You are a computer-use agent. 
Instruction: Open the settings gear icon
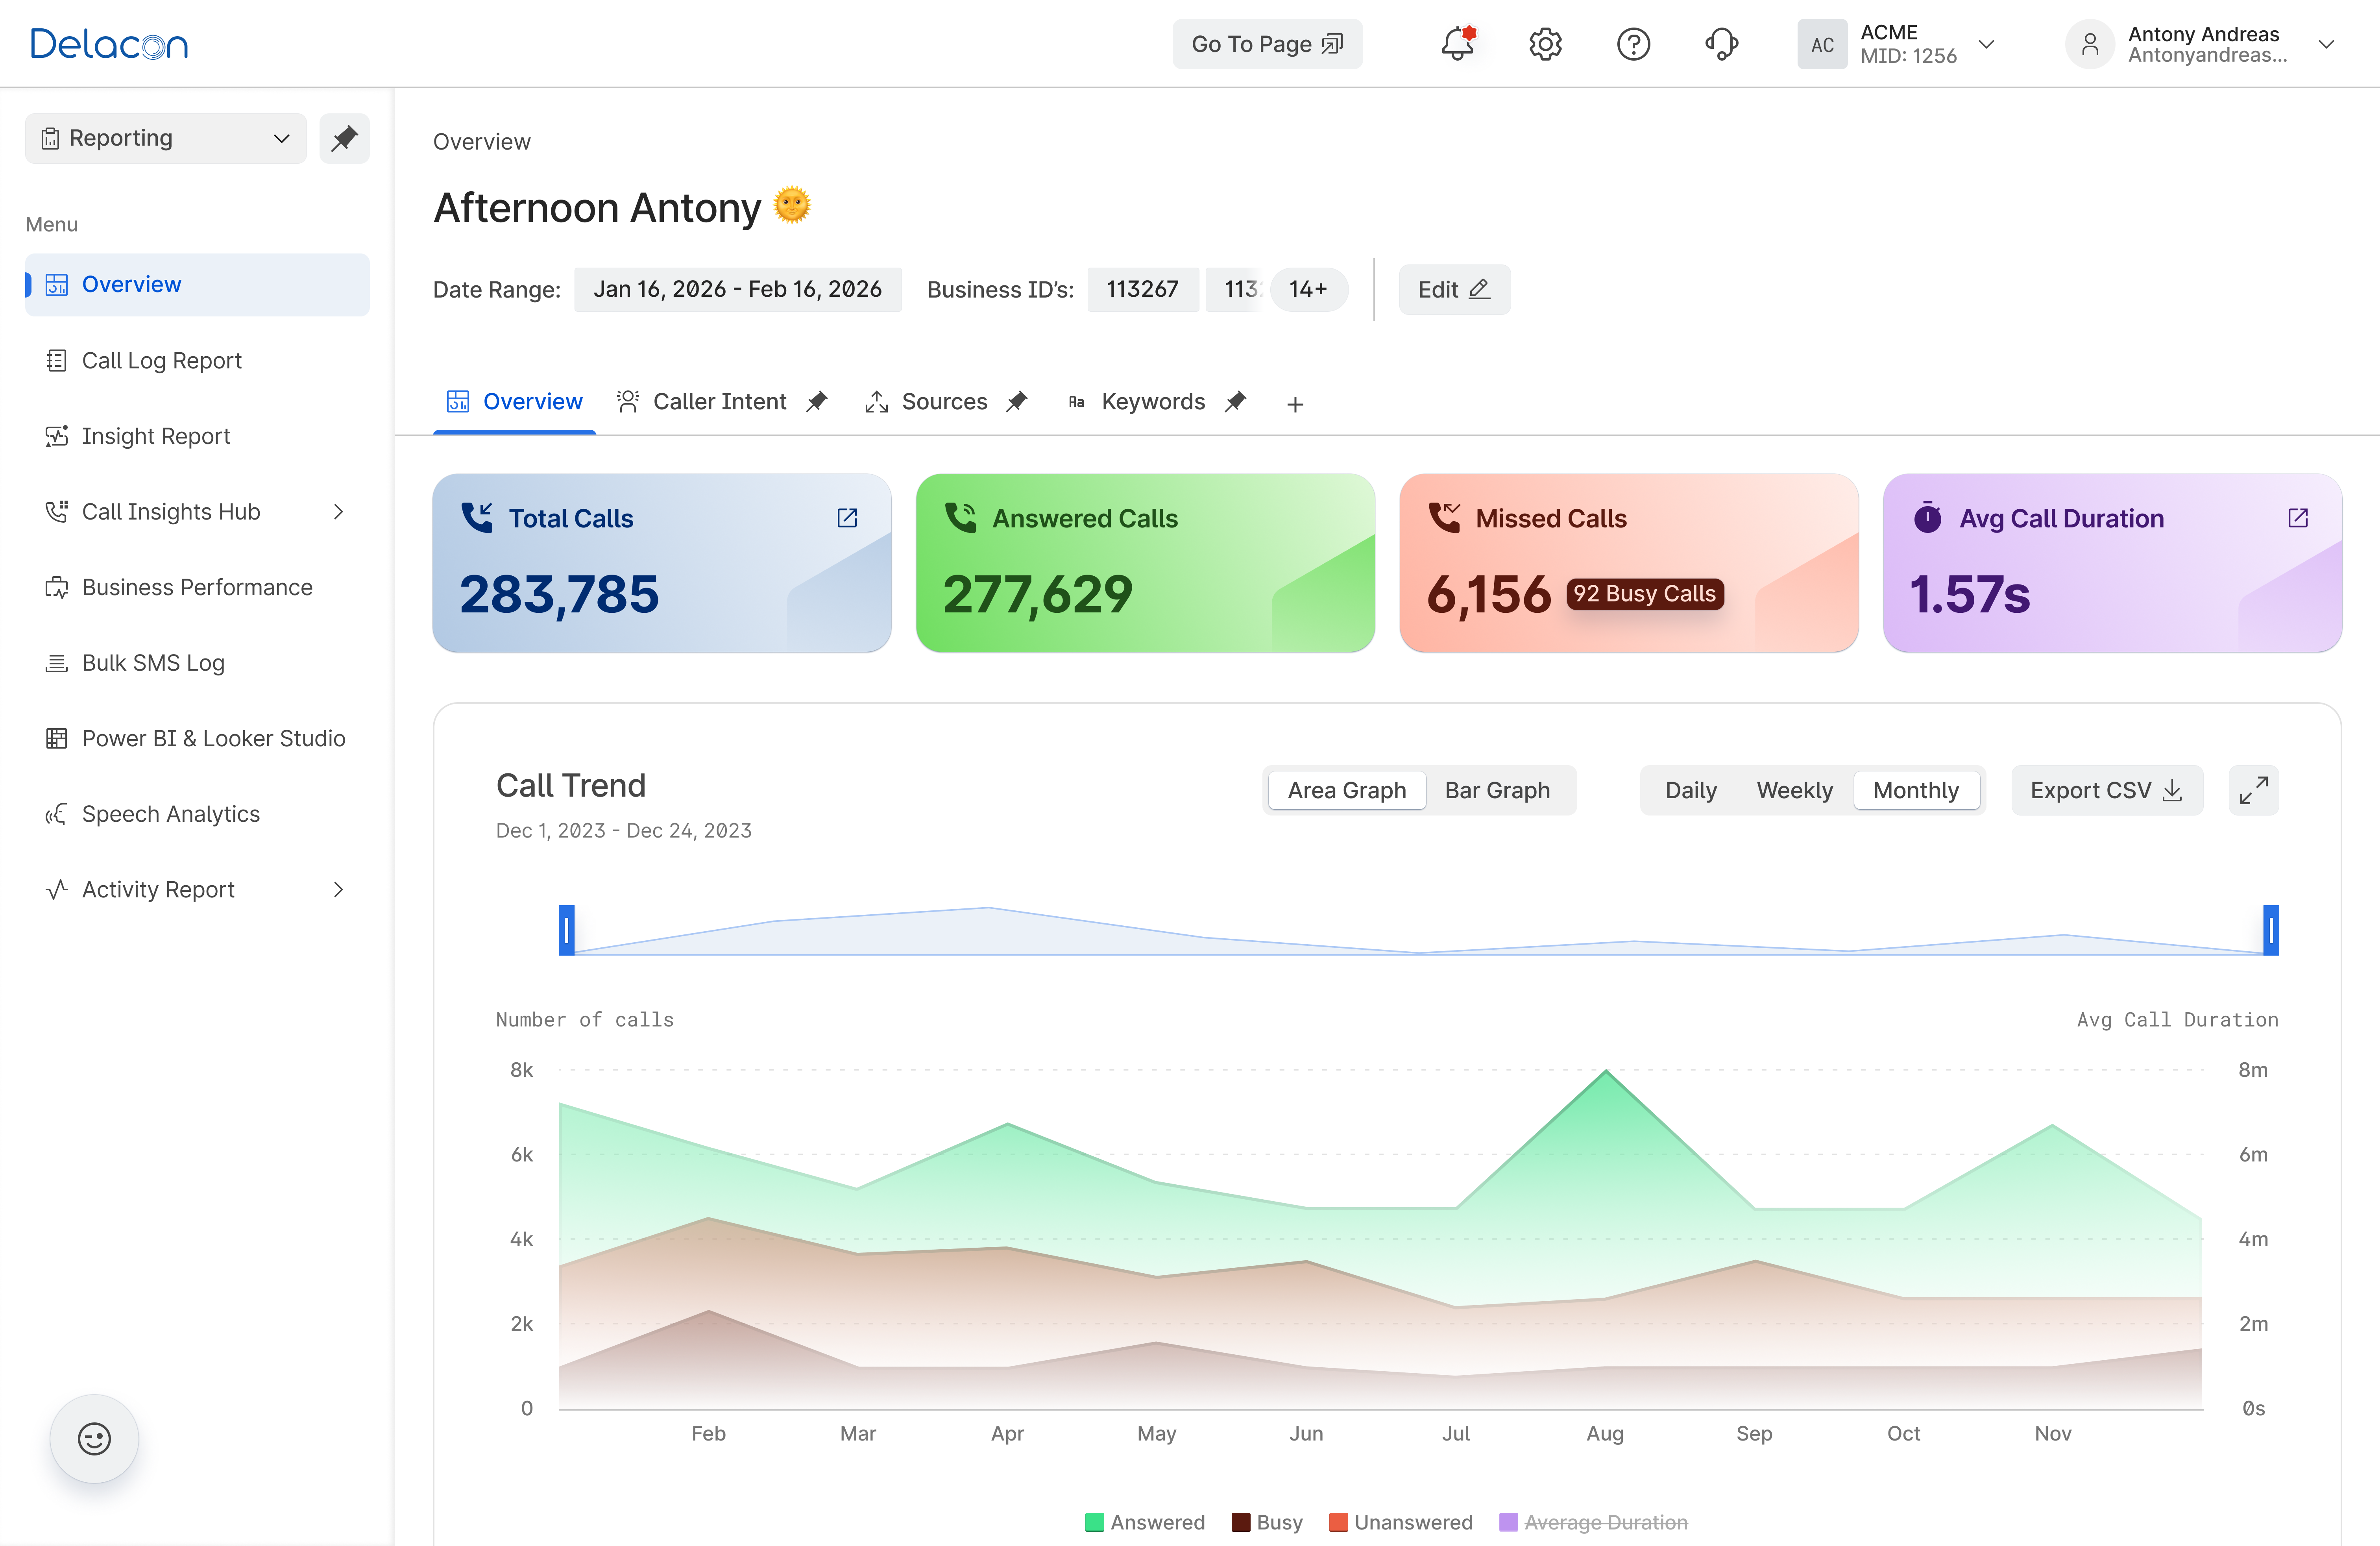(1545, 44)
